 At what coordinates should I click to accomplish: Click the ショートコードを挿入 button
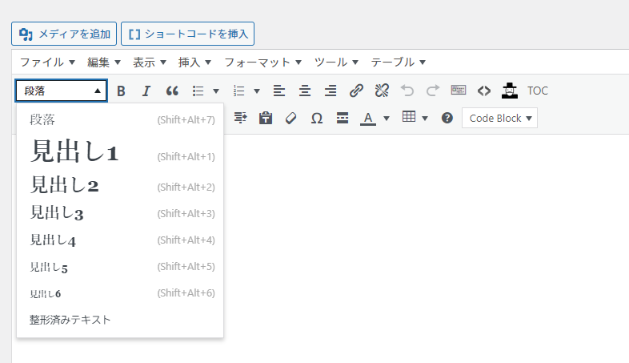187,34
